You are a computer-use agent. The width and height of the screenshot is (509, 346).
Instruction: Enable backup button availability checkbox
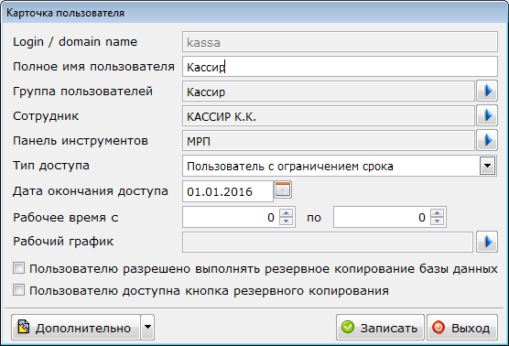click(x=18, y=290)
